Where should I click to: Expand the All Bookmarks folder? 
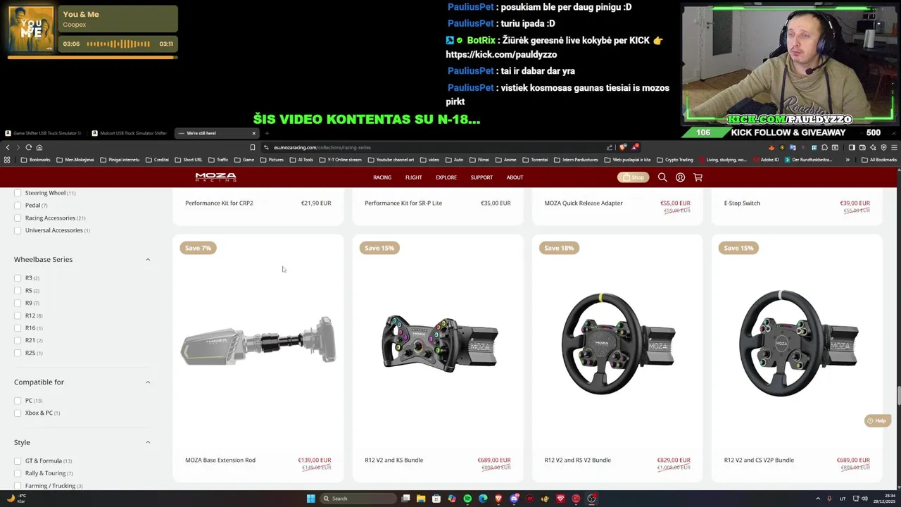pyautogui.click(x=879, y=160)
